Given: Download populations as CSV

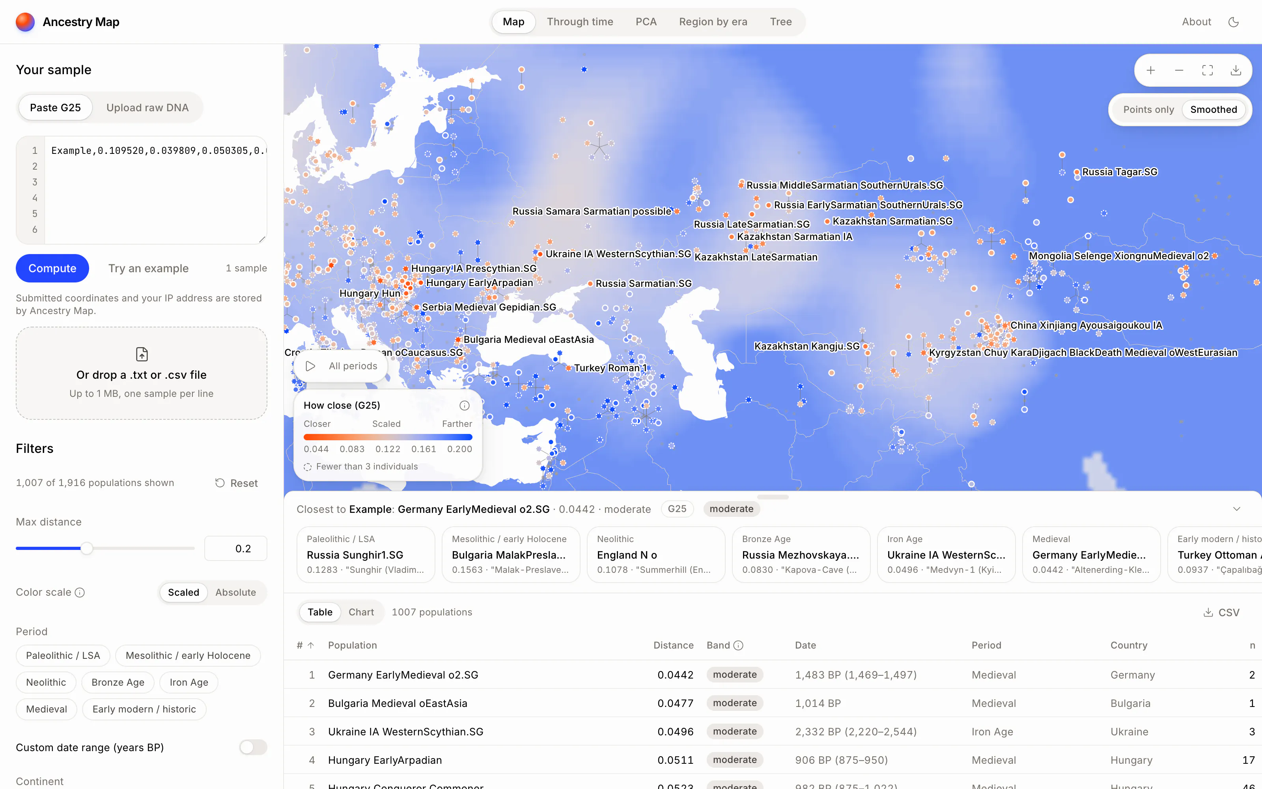Looking at the screenshot, I should coord(1221,613).
